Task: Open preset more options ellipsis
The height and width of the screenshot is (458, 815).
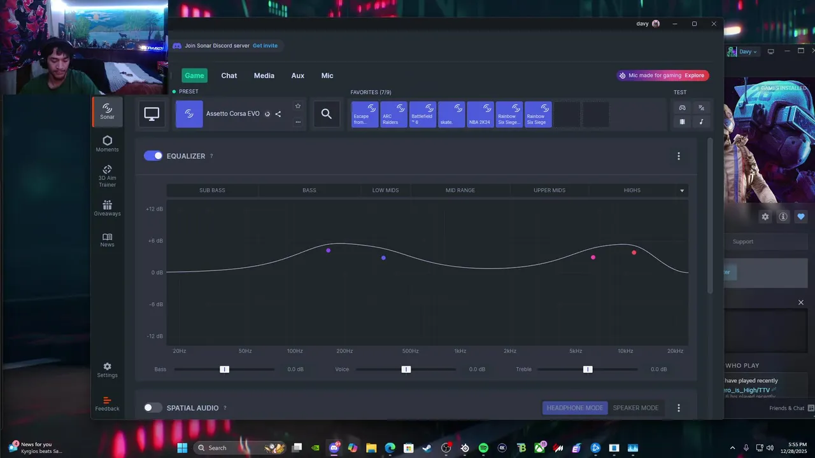Action: tap(297, 122)
